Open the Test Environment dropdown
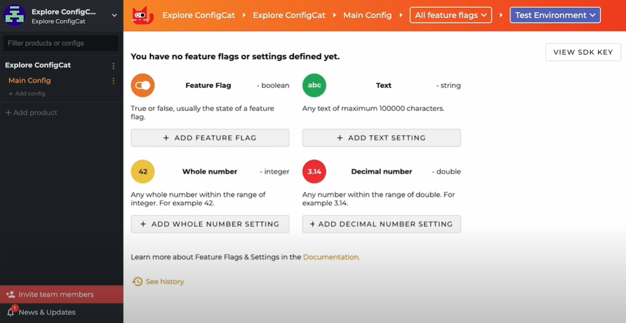The height and width of the screenshot is (323, 626). click(555, 15)
